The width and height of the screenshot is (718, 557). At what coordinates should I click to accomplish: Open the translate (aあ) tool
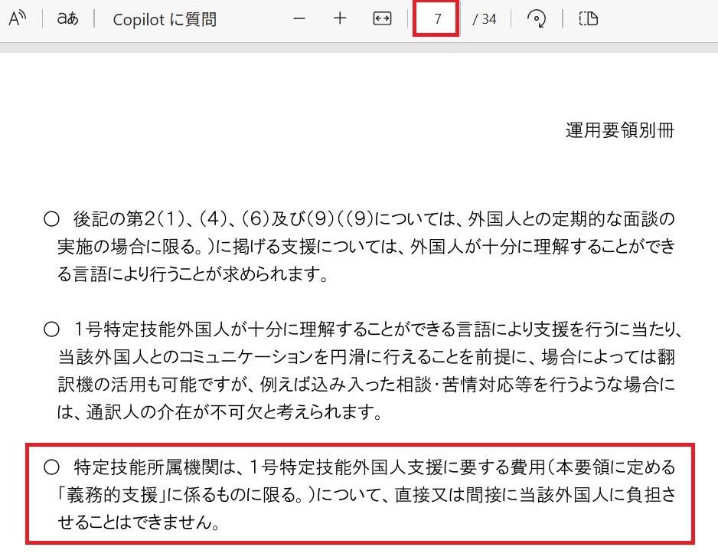coord(67,18)
